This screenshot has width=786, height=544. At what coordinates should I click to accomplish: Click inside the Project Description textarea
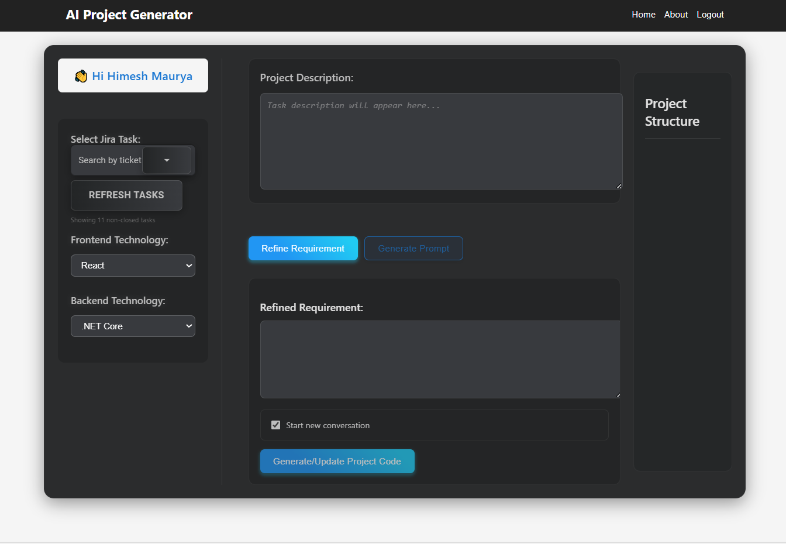(441, 142)
